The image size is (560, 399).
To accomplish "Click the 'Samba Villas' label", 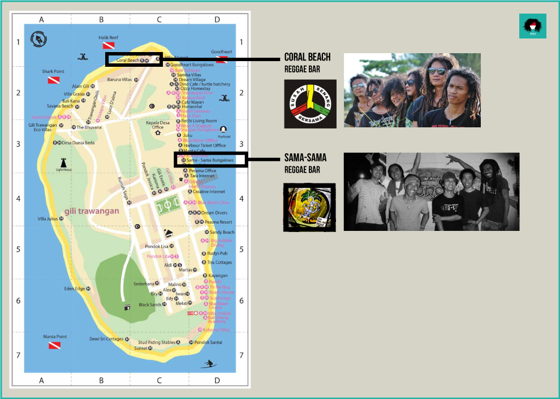I will pos(189,75).
